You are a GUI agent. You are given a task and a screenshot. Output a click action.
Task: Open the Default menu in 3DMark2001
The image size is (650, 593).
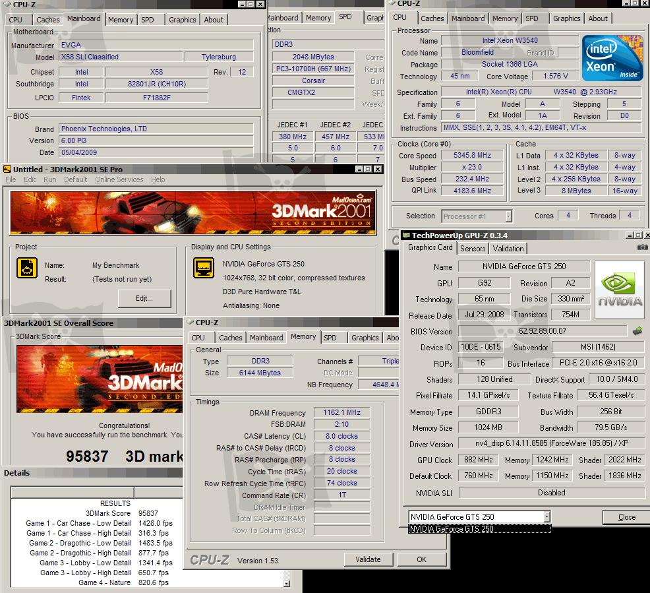pos(75,179)
